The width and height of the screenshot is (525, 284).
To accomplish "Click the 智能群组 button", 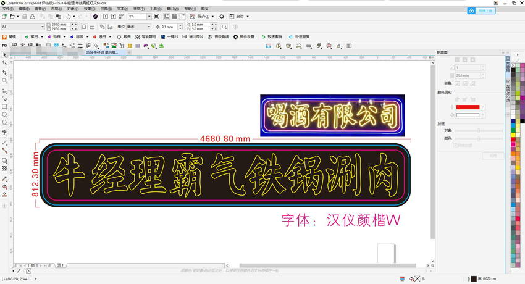I will pos(146,37).
